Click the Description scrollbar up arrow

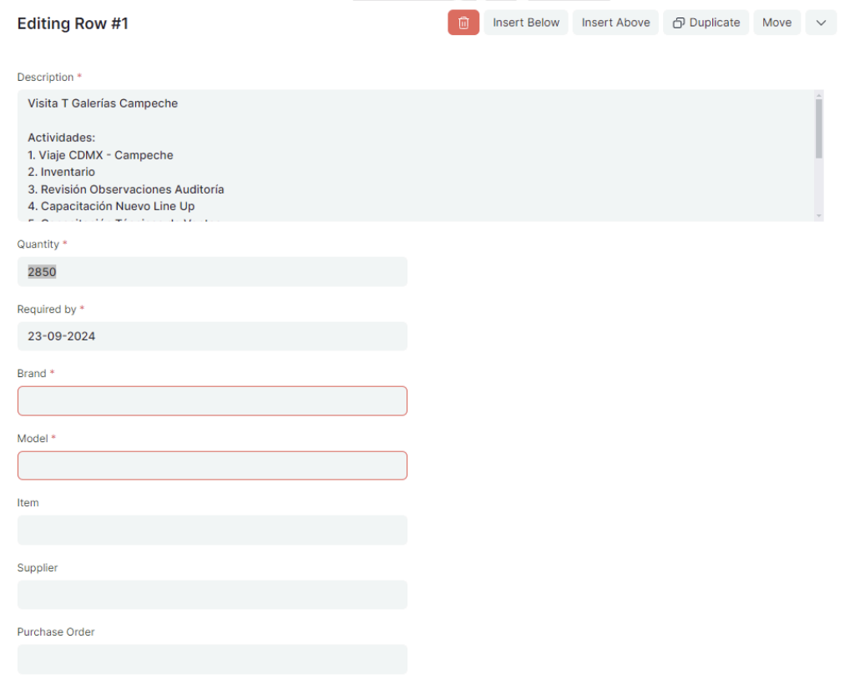(819, 95)
